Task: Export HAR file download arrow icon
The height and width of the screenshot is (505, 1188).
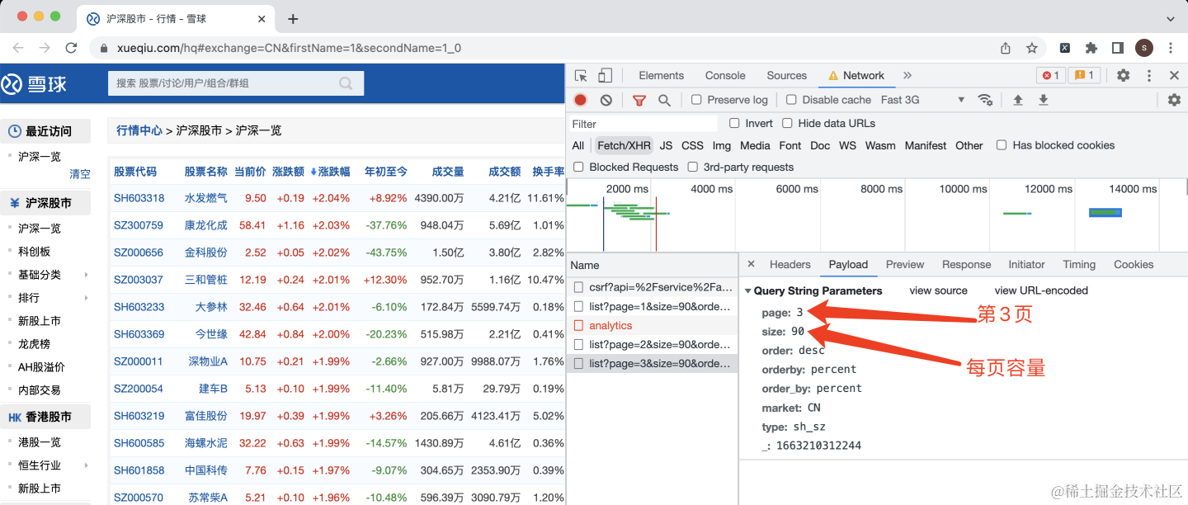Action: [1043, 100]
